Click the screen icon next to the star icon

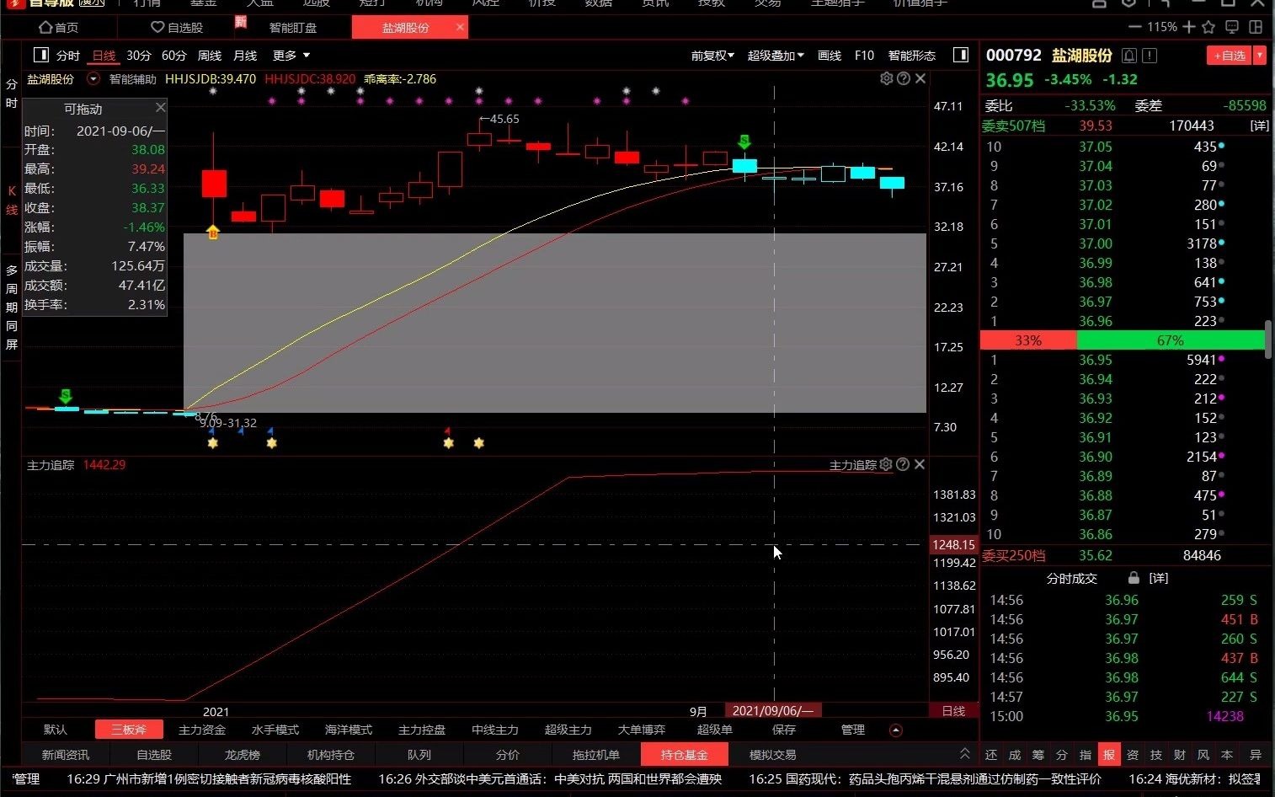tap(1232, 27)
